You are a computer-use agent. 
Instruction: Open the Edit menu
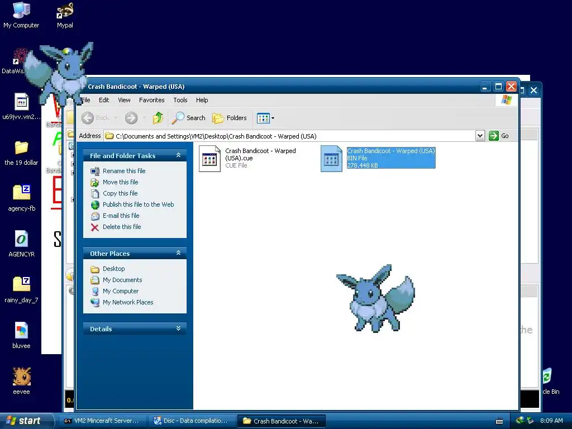tap(104, 100)
